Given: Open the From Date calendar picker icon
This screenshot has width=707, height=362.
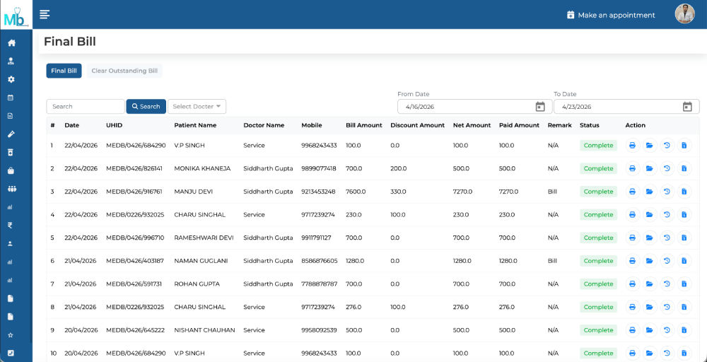Looking at the screenshot, I should point(539,107).
